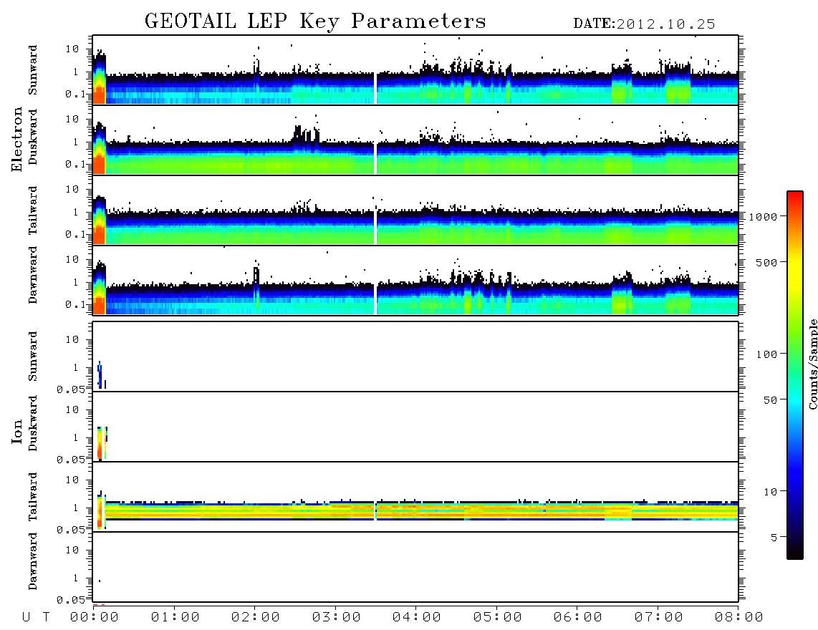Screen dimensions: 818x630
Task: Click the 04:00 time axis label
Action: [417, 617]
